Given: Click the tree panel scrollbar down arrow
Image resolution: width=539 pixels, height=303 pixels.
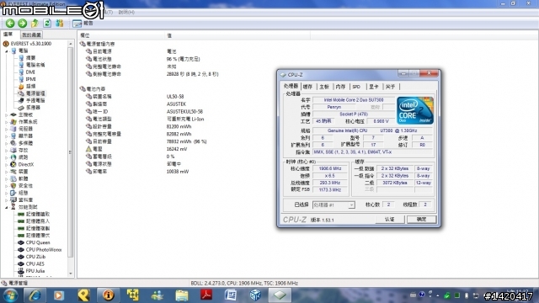Looking at the screenshot, I should coord(71,274).
